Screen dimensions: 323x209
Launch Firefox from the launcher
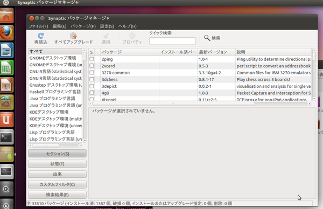click(x=6, y=33)
